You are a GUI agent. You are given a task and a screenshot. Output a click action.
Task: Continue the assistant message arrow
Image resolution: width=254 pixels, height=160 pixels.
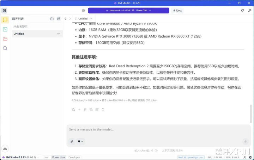79,109
